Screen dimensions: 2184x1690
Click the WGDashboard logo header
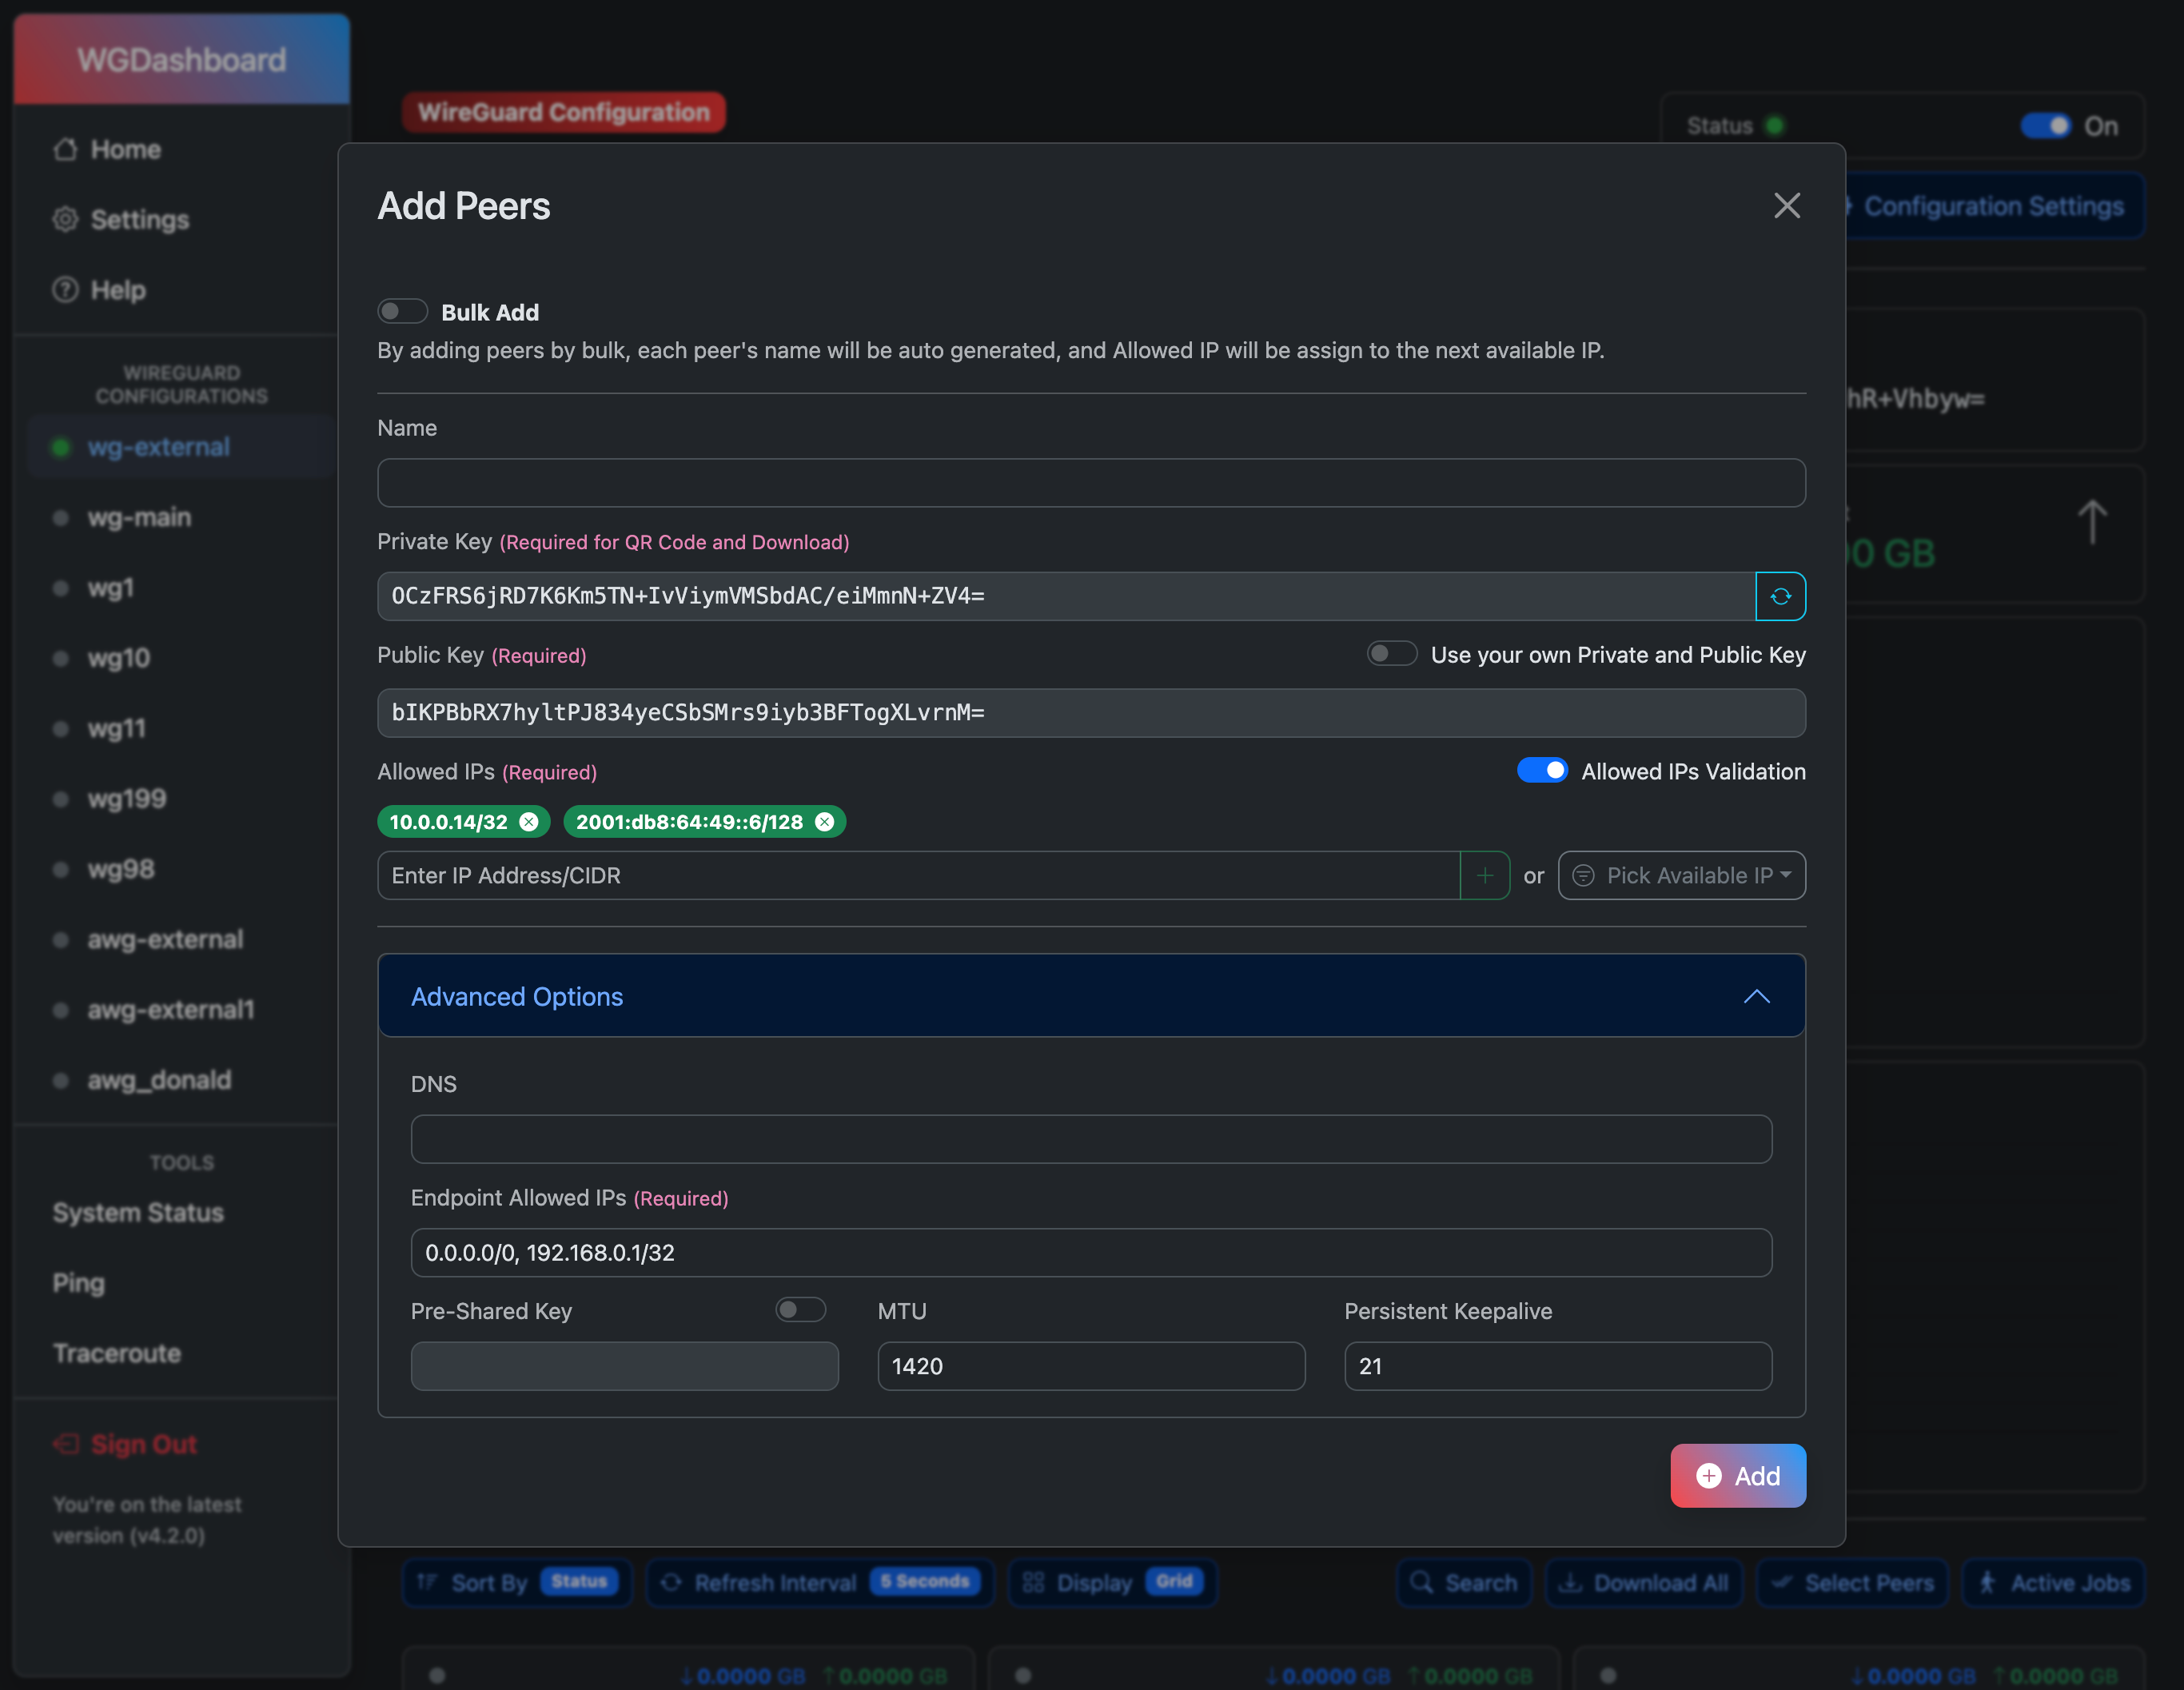click(182, 60)
